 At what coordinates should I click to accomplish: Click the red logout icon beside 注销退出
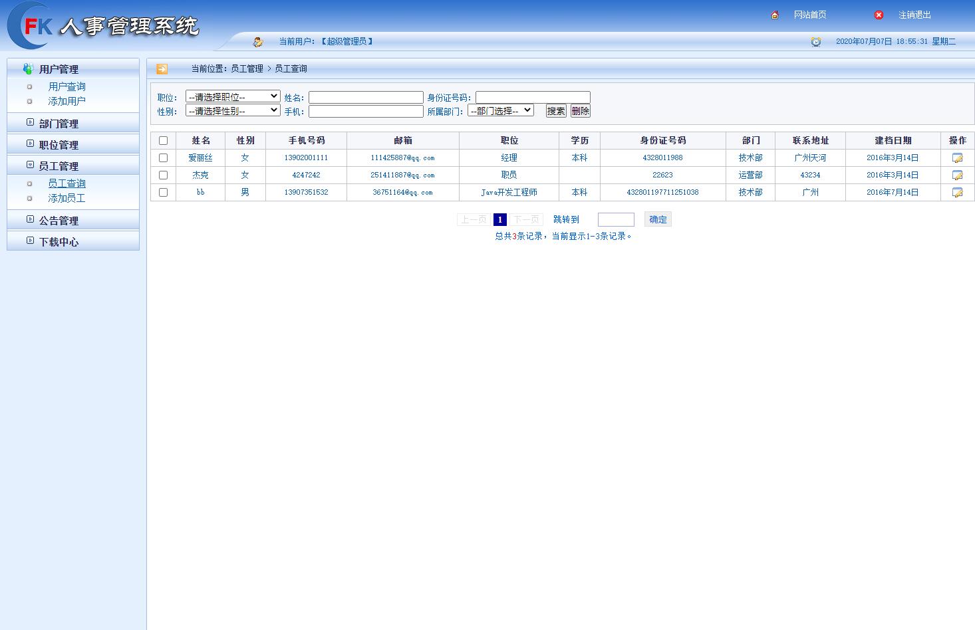coord(879,15)
